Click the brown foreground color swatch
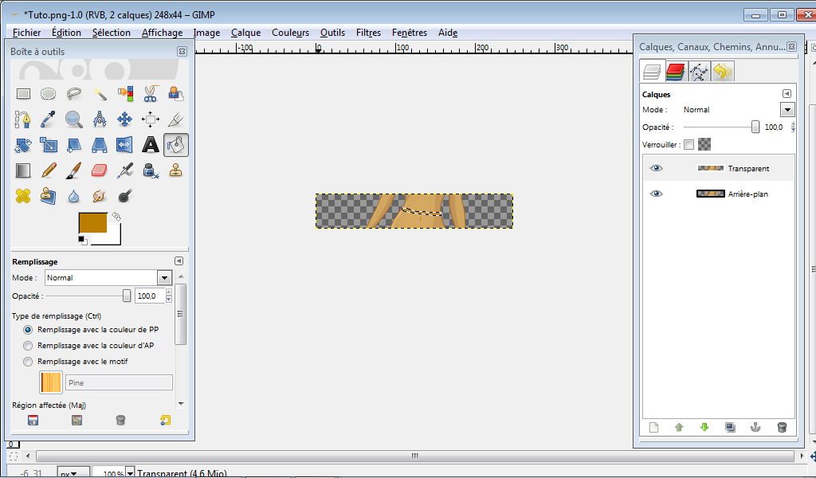 pyautogui.click(x=94, y=224)
